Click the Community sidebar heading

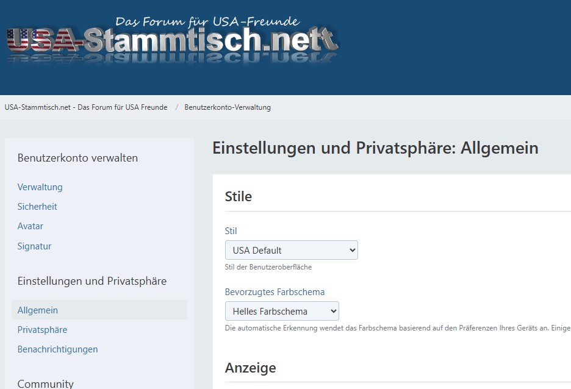click(x=46, y=384)
